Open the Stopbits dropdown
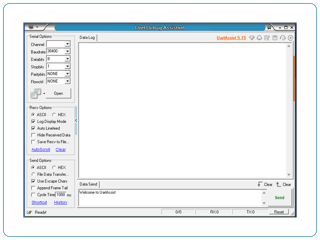 point(67,66)
